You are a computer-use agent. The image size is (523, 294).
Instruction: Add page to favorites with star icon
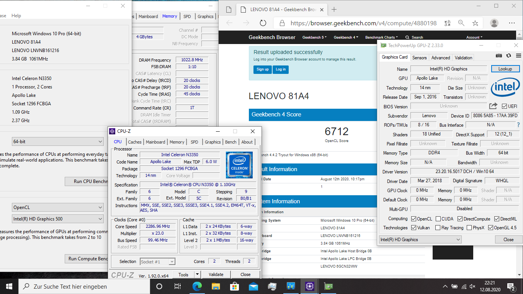tap(475, 23)
